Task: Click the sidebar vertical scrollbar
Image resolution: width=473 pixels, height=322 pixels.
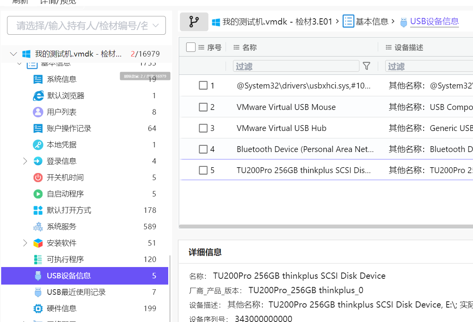Action: (170, 288)
